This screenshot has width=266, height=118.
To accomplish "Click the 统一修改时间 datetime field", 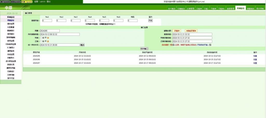I will click(59, 45).
